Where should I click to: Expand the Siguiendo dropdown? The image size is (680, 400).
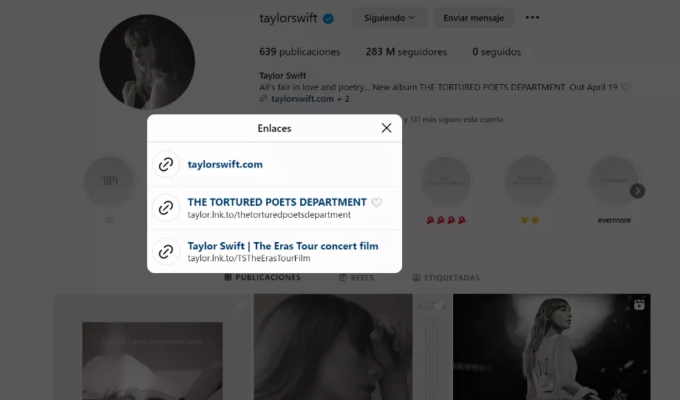(390, 18)
